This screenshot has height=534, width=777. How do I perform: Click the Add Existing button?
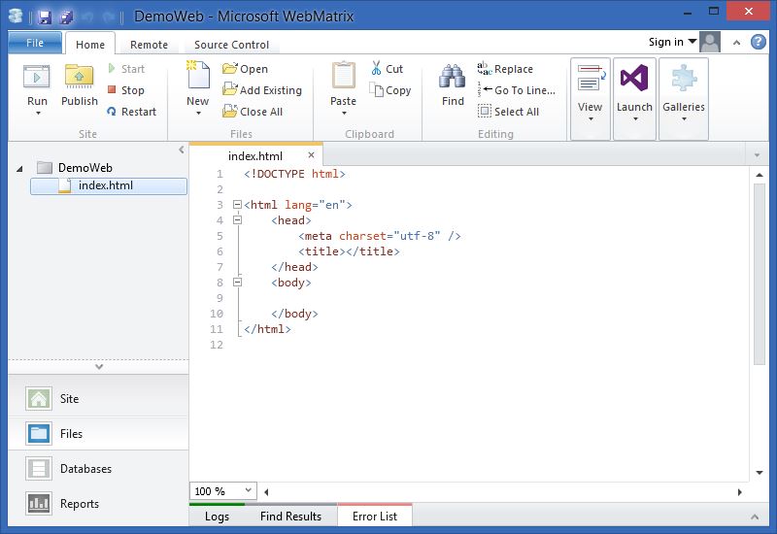point(261,90)
